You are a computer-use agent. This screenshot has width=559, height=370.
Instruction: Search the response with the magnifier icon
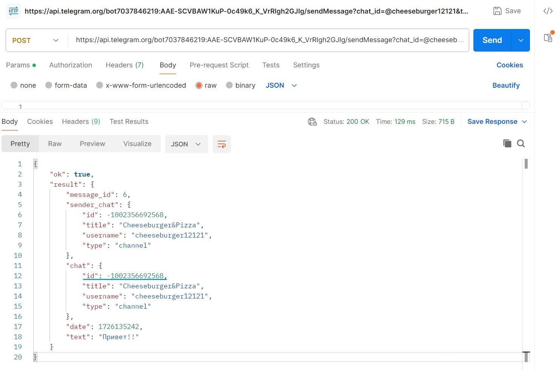tap(521, 143)
